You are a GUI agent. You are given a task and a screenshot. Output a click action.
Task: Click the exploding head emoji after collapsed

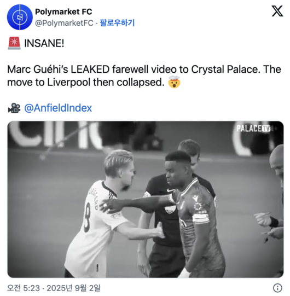174,82
